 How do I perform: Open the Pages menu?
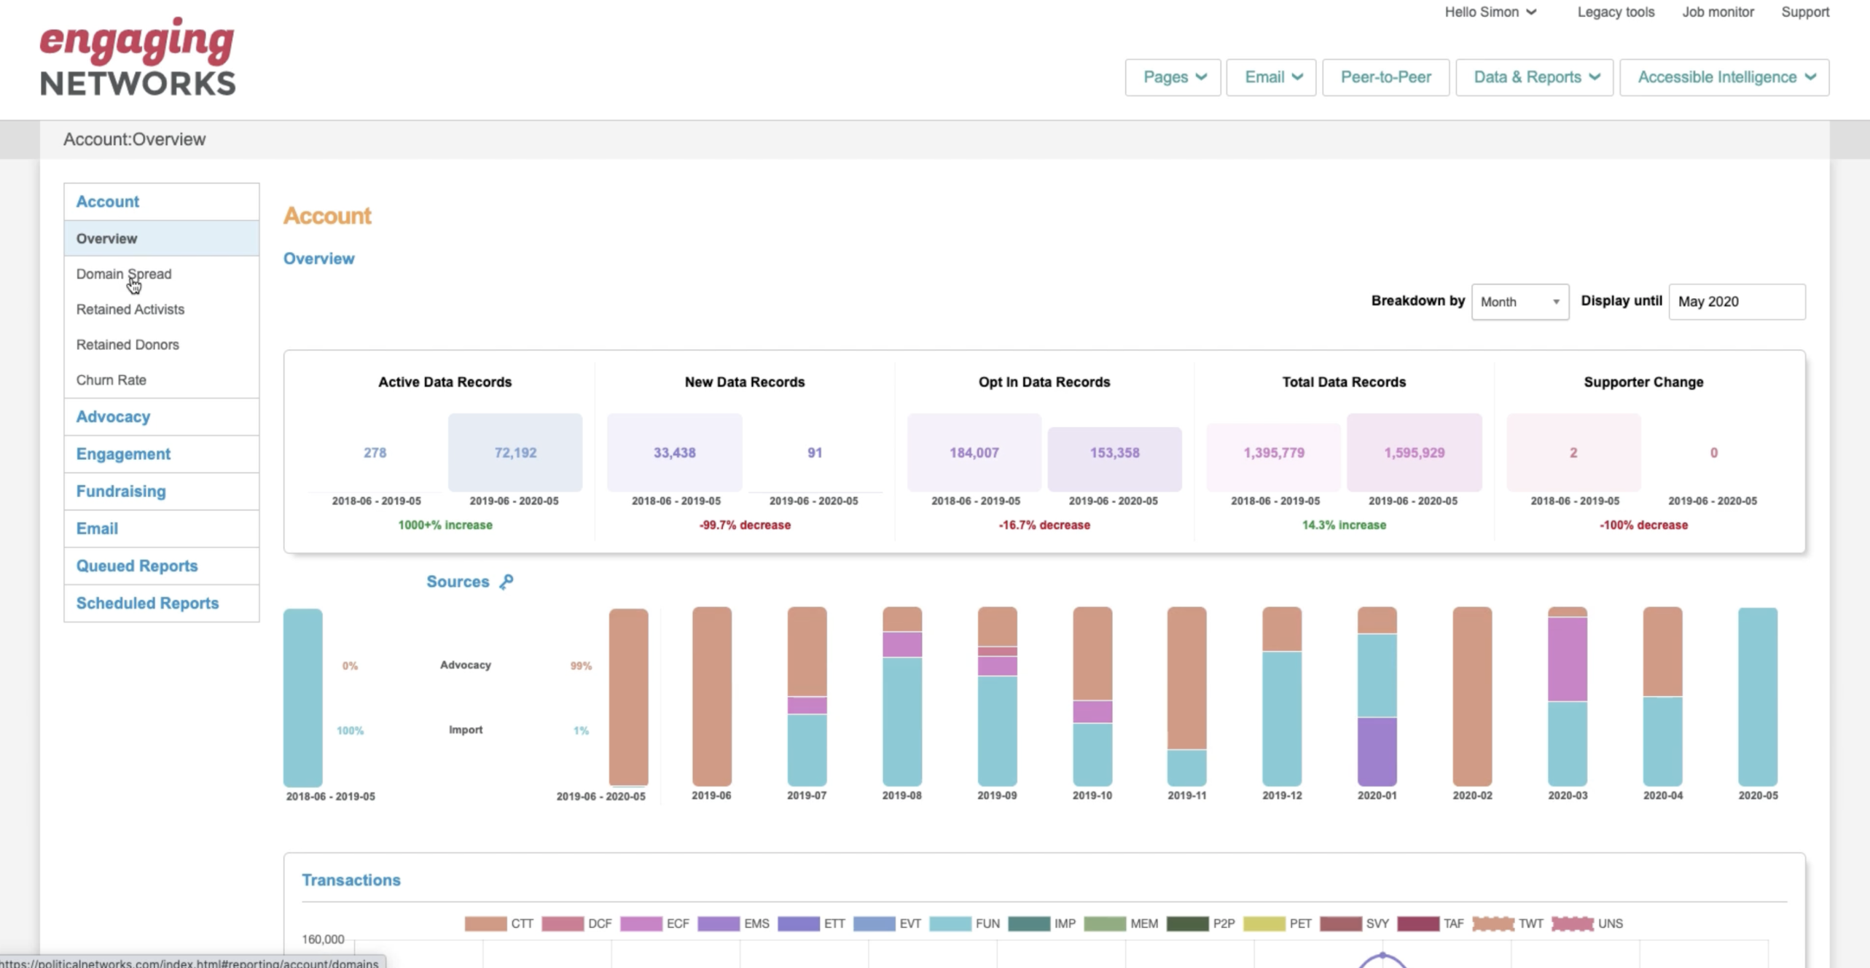pyautogui.click(x=1173, y=77)
